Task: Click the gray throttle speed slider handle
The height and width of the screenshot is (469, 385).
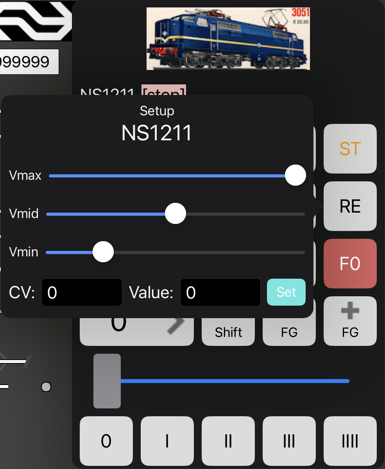Action: (x=107, y=381)
